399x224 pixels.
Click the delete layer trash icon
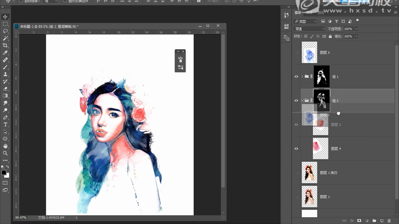[x=390, y=220]
